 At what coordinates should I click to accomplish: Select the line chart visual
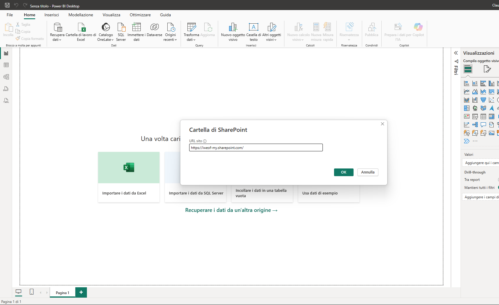(x=467, y=92)
